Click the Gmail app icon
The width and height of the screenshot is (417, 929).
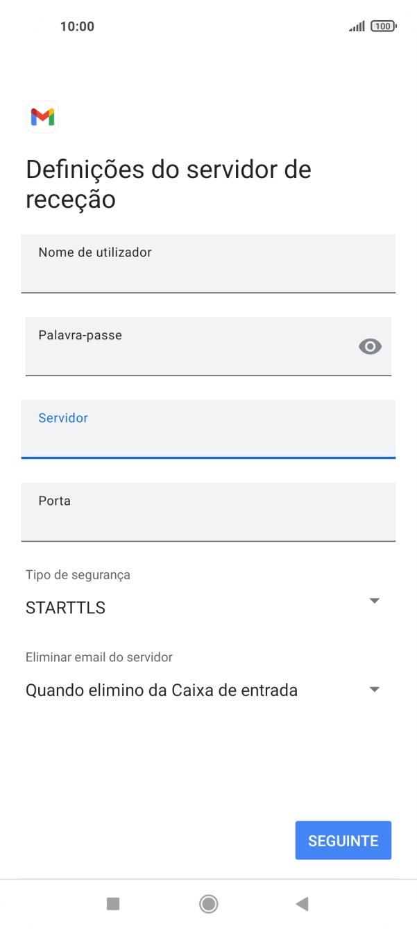[42, 117]
